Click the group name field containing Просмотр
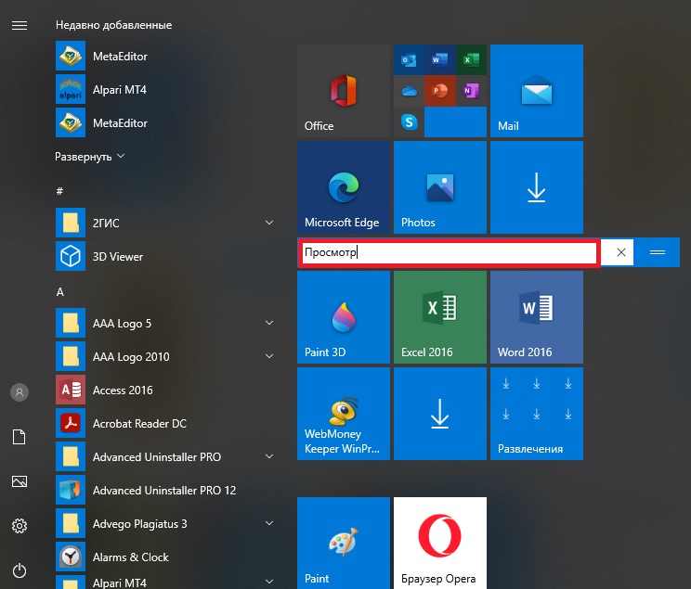The width and height of the screenshot is (691, 589). point(449,252)
